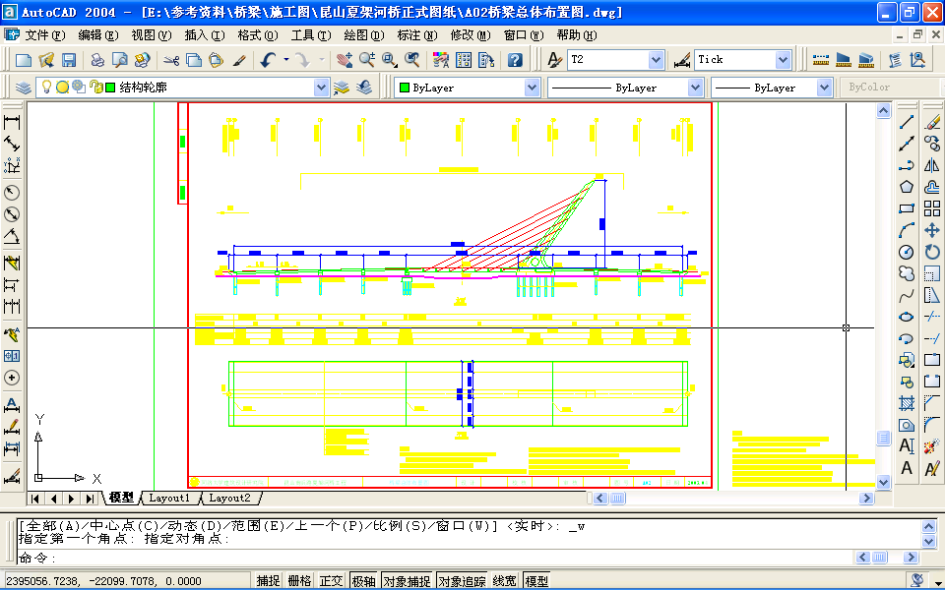Open the Tick dimension style dropdown
The image size is (945, 590).
click(783, 60)
